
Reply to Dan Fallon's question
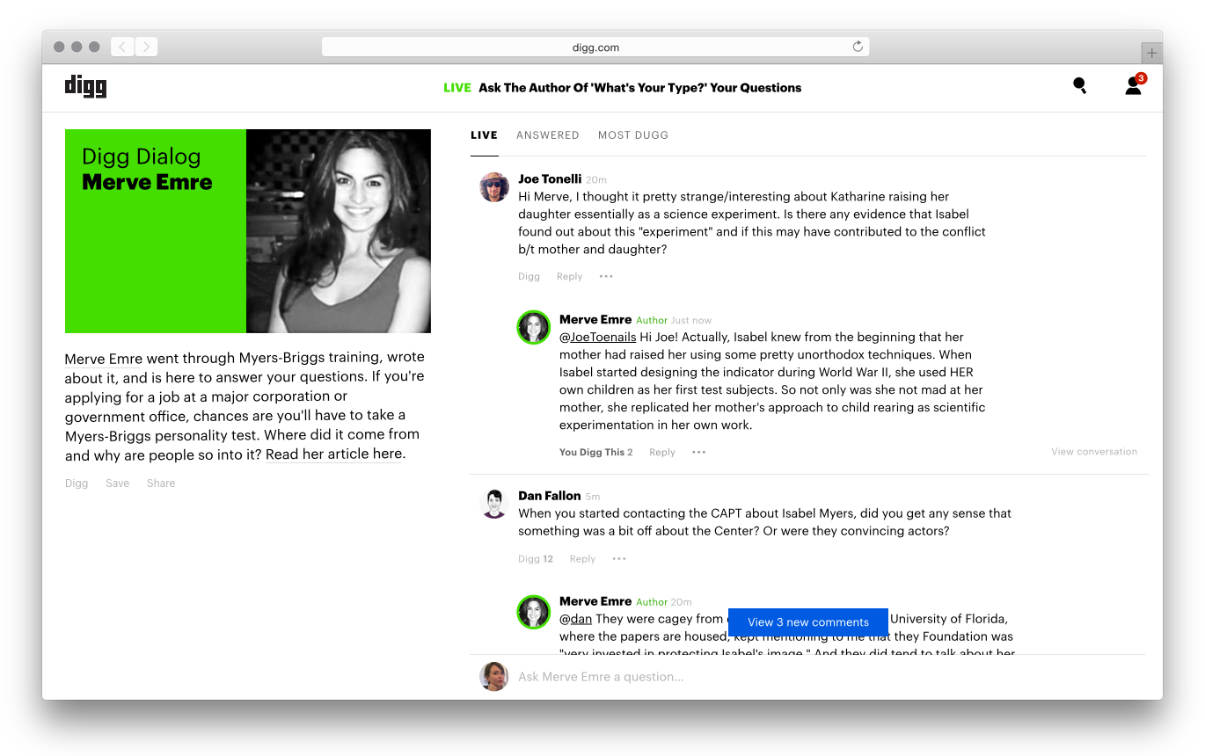582,558
